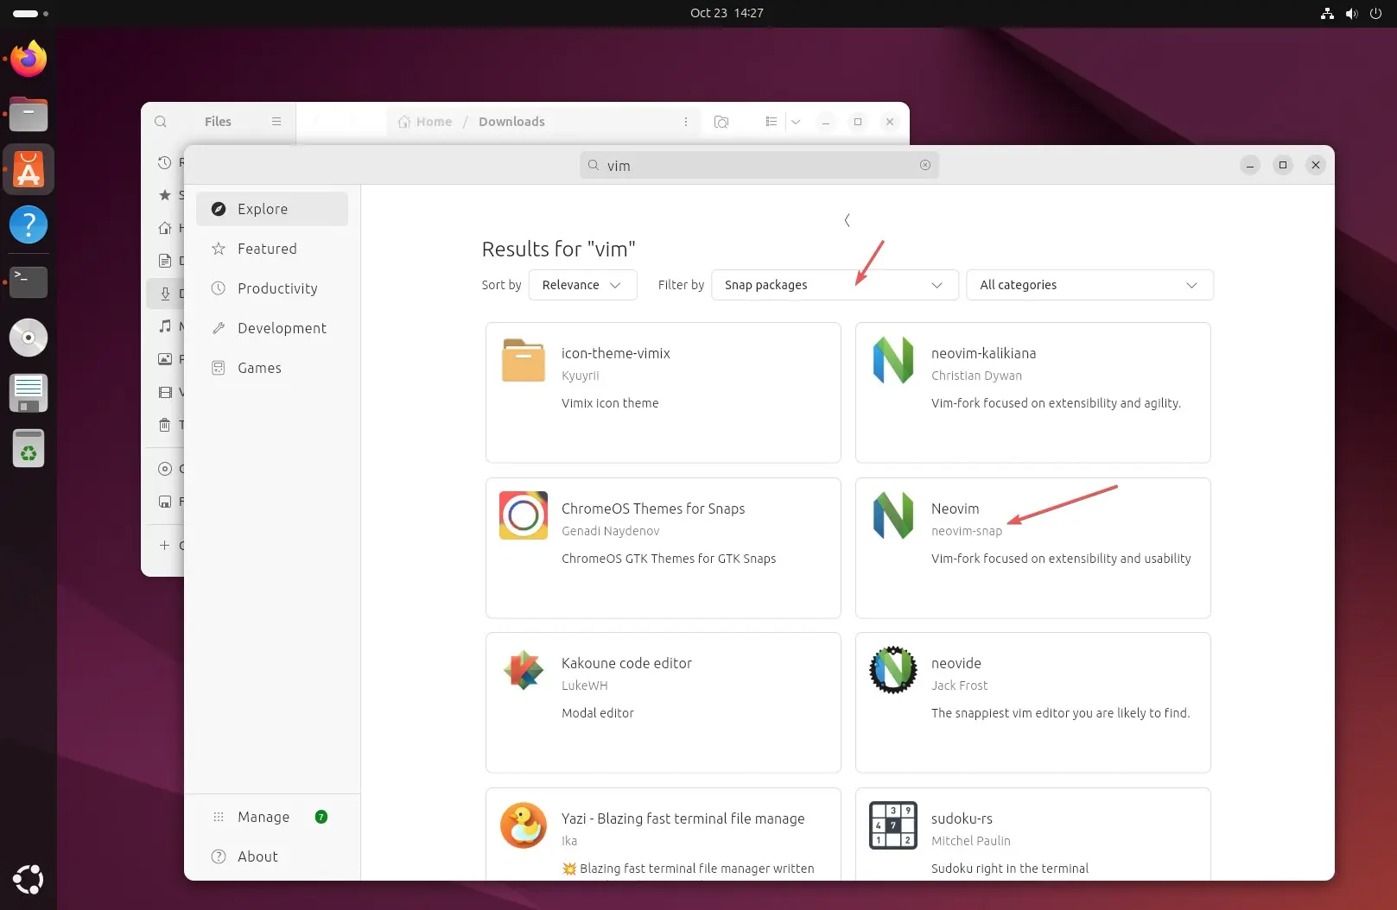Click the ChromeOS Themes for Snaps icon
This screenshot has height=910, width=1397.
pos(524,515)
